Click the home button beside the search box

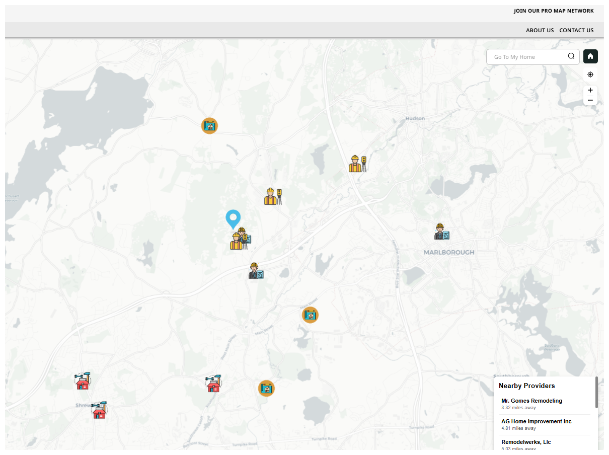(590, 56)
